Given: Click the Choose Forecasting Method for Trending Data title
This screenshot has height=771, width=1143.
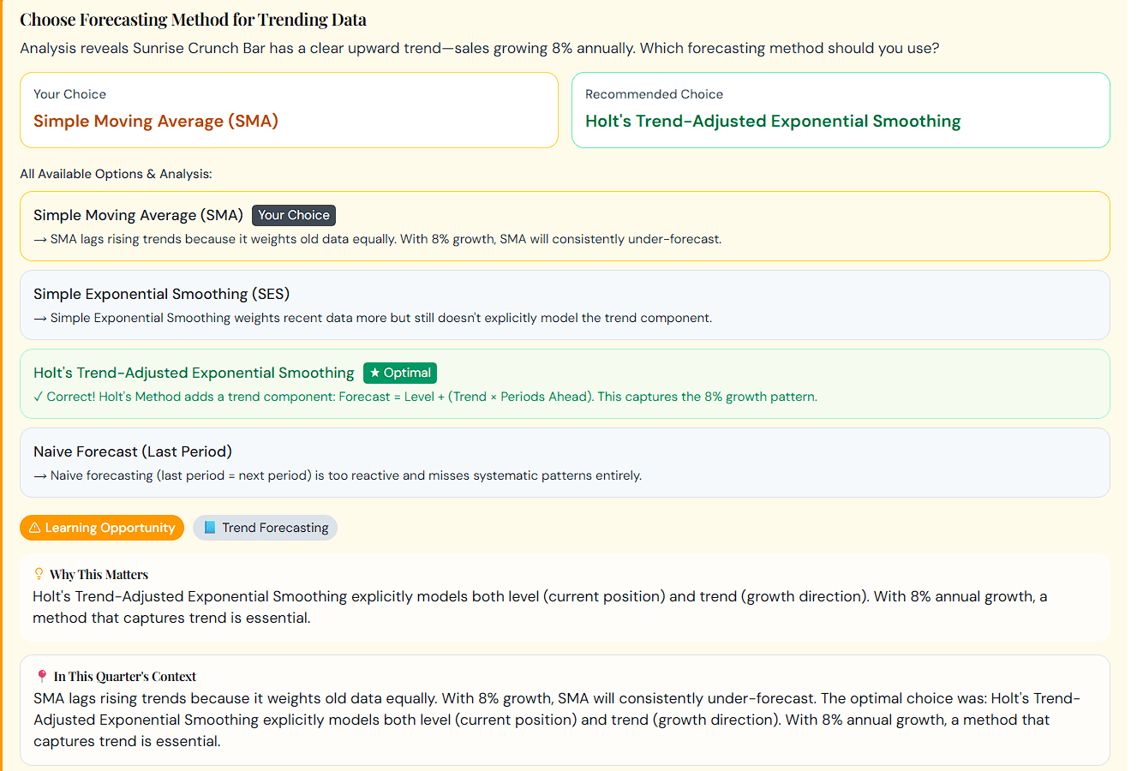Looking at the screenshot, I should [193, 20].
